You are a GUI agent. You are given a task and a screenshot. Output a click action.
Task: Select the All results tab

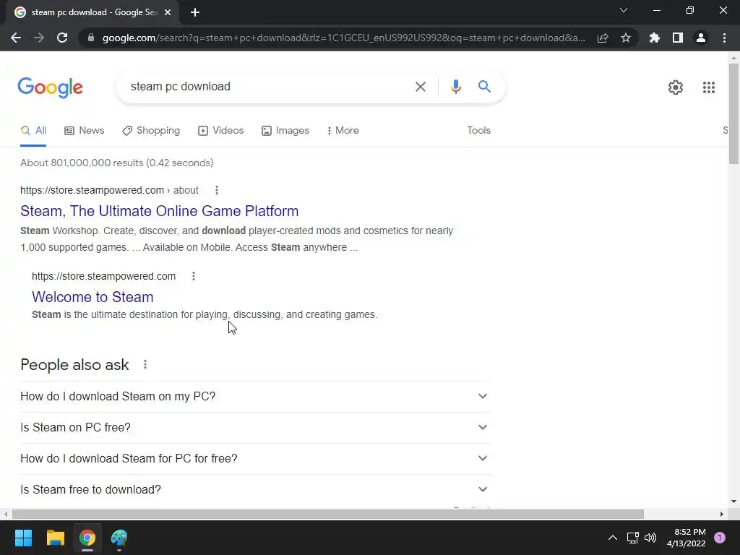(x=33, y=131)
